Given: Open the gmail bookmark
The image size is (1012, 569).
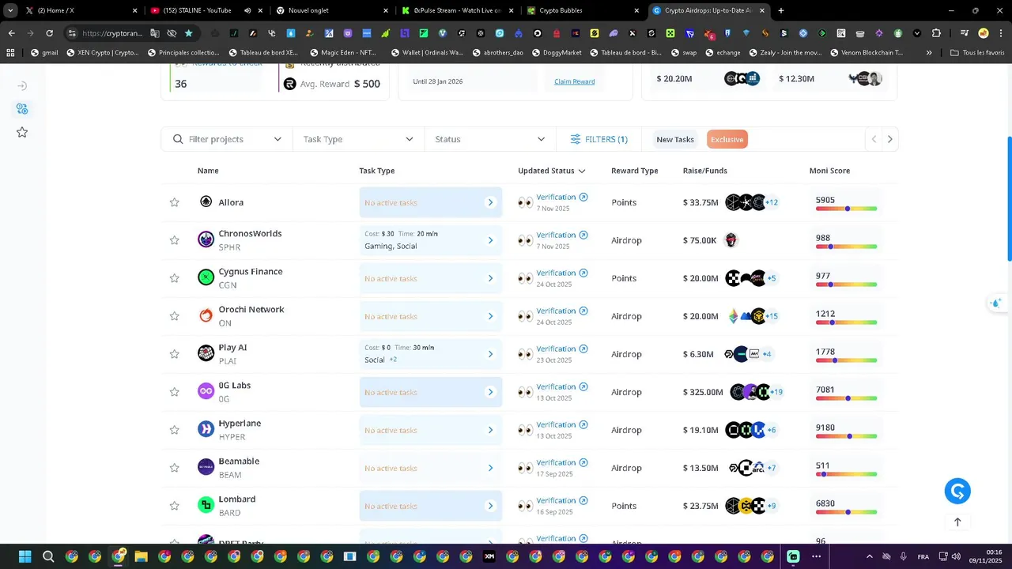Looking at the screenshot, I should pyautogui.click(x=44, y=53).
